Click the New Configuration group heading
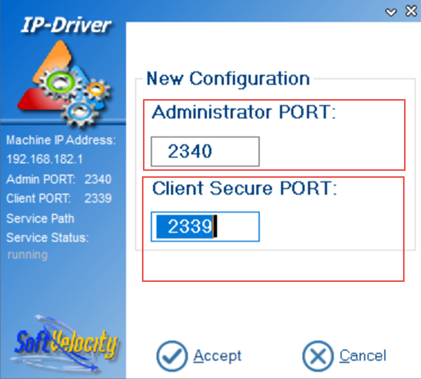The image size is (421, 379). click(228, 79)
